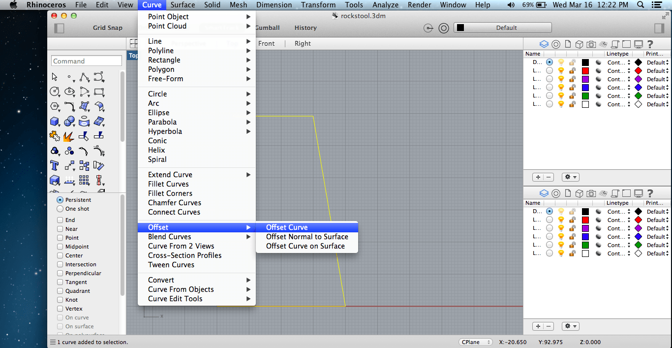Open the notes scroll icon in lower panel
This screenshot has height=348, width=672.
[x=615, y=193]
